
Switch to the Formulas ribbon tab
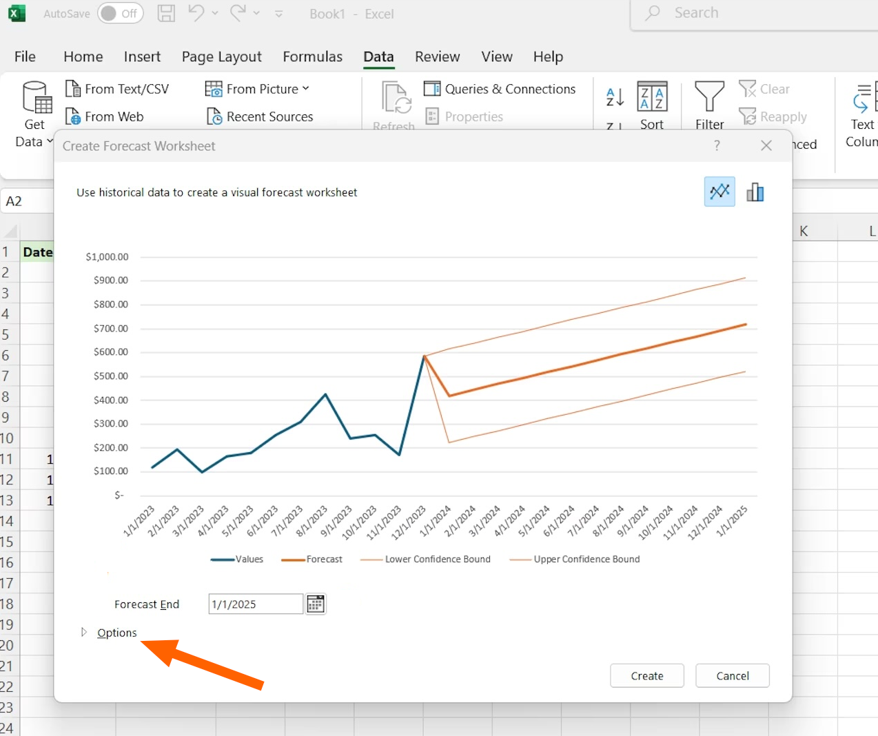coord(313,57)
